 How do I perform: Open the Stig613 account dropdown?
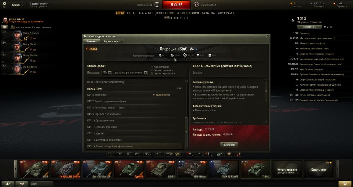click(x=18, y=5)
